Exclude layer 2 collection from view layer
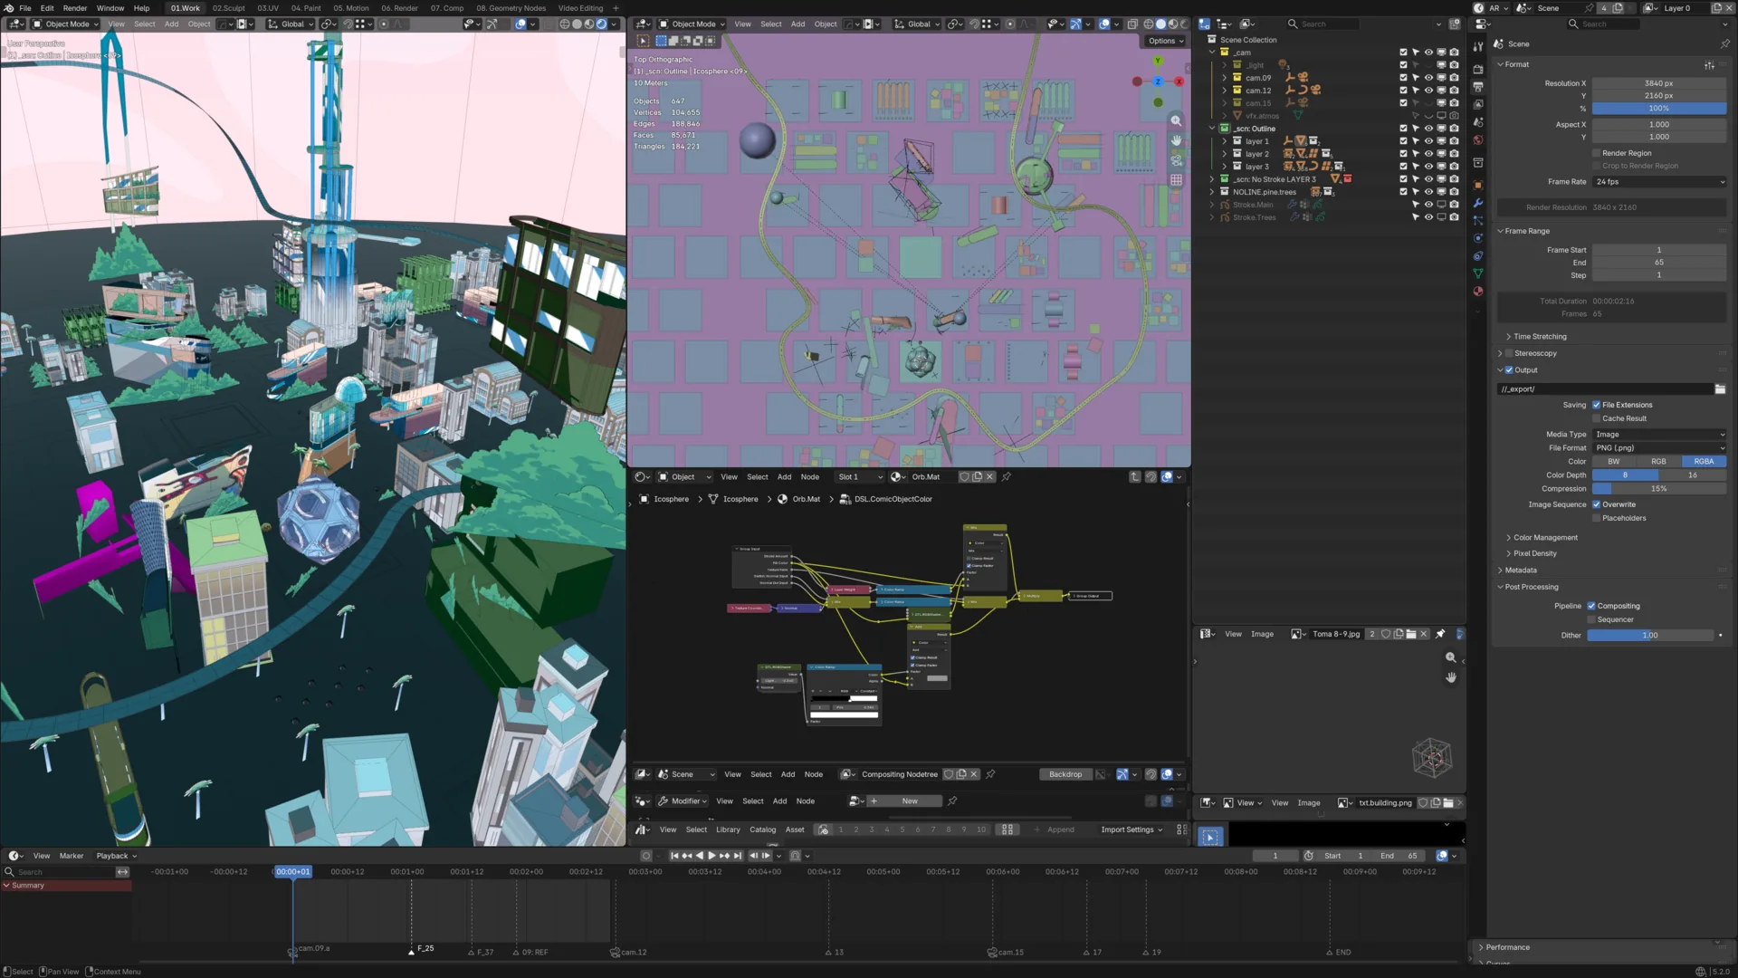This screenshot has height=978, width=1738. pos(1403,154)
